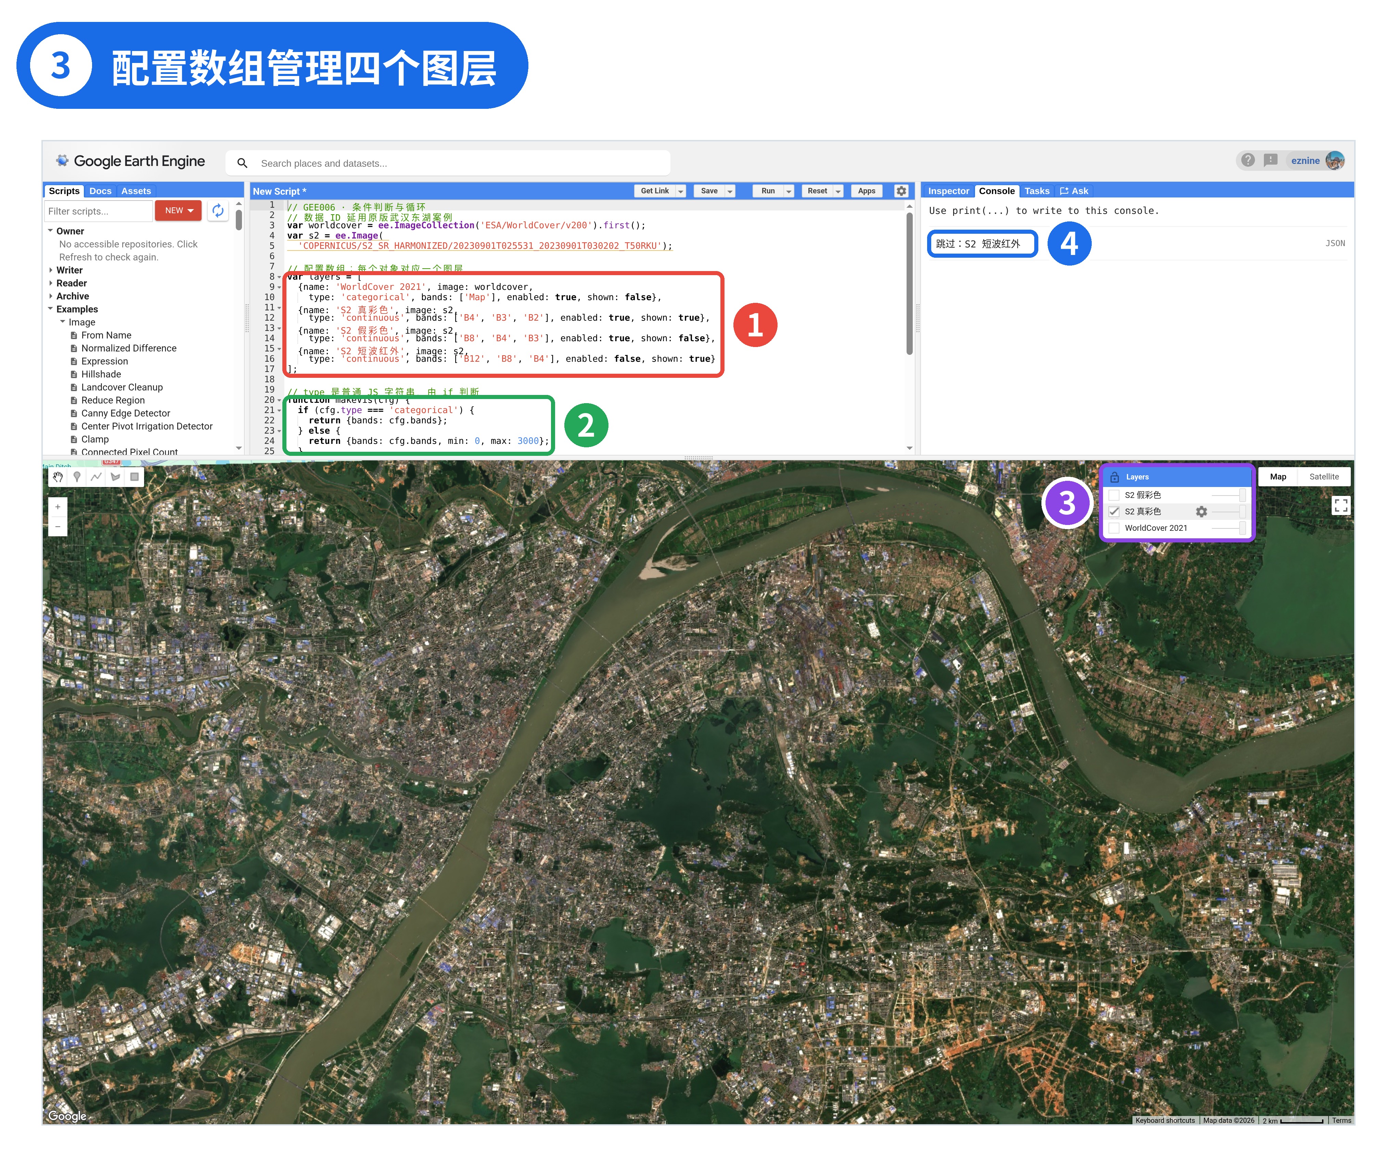Select the draw line tool
Screen dimensions: 1397x1167
97,476
